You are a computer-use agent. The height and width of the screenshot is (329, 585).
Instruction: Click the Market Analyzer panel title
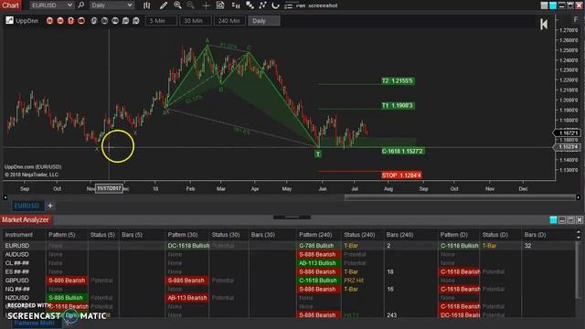[25, 219]
